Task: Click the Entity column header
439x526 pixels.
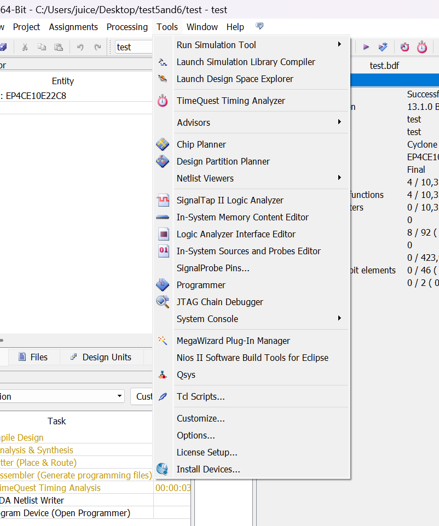Action: click(63, 81)
